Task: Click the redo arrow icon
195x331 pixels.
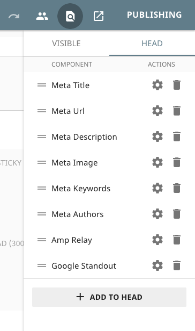Action: [14, 16]
